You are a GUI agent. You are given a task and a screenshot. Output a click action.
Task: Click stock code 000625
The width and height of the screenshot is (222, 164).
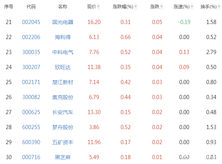tap(31, 112)
